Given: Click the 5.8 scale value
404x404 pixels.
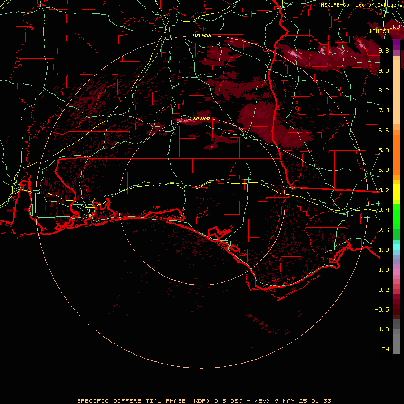Looking at the screenshot, I should pyautogui.click(x=384, y=150).
